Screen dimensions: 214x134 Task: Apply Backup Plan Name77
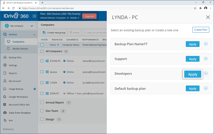pos(193,44)
